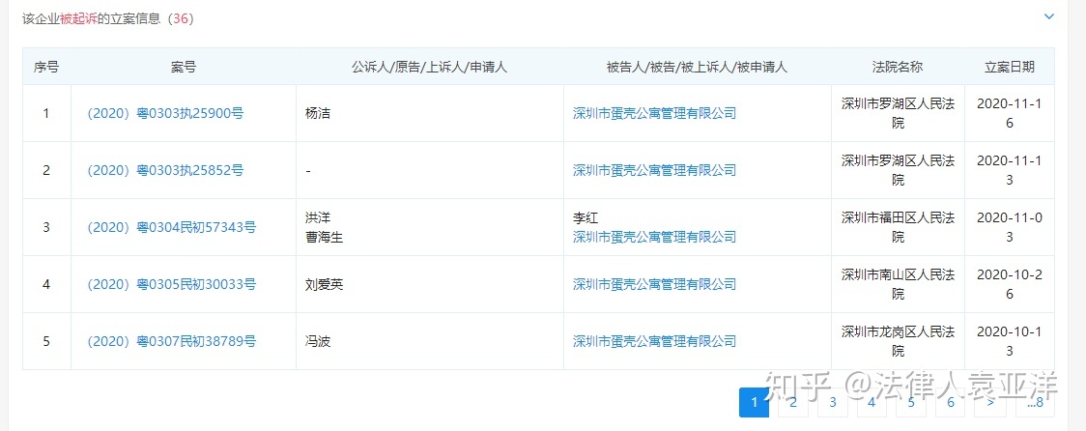Open case (2020)粤0304民初57343号
The width and height of the screenshot is (1086, 431).
171,227
